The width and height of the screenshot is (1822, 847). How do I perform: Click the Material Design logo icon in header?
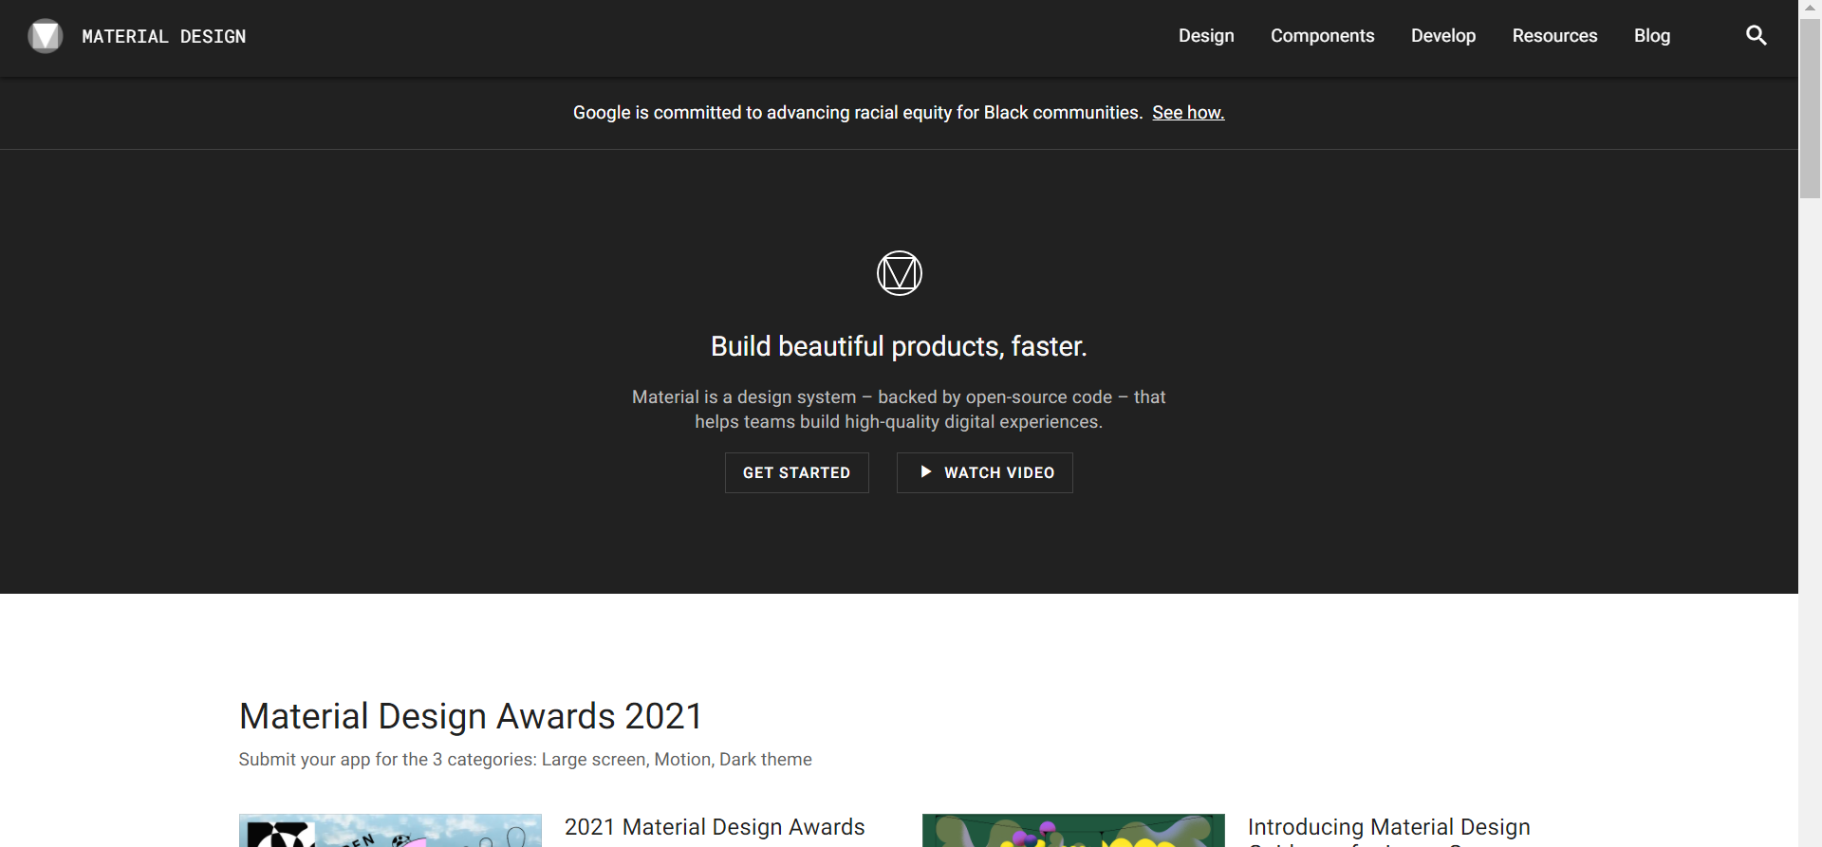pos(45,36)
